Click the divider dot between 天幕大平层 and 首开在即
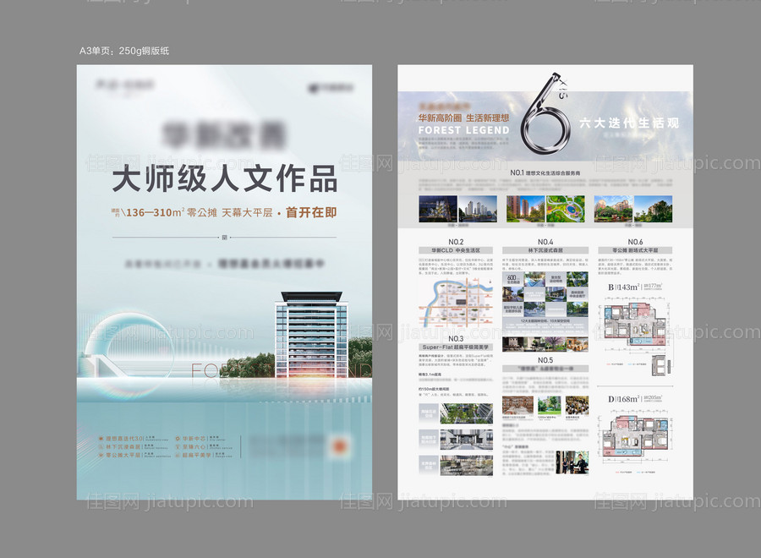Viewport: 761px width, 558px height. click(281, 213)
